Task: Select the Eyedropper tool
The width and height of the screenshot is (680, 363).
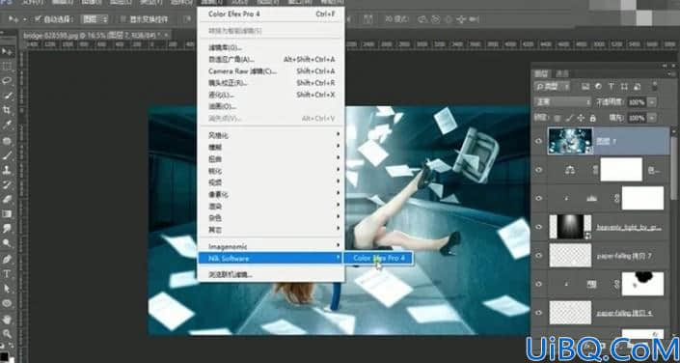Action: [x=7, y=126]
